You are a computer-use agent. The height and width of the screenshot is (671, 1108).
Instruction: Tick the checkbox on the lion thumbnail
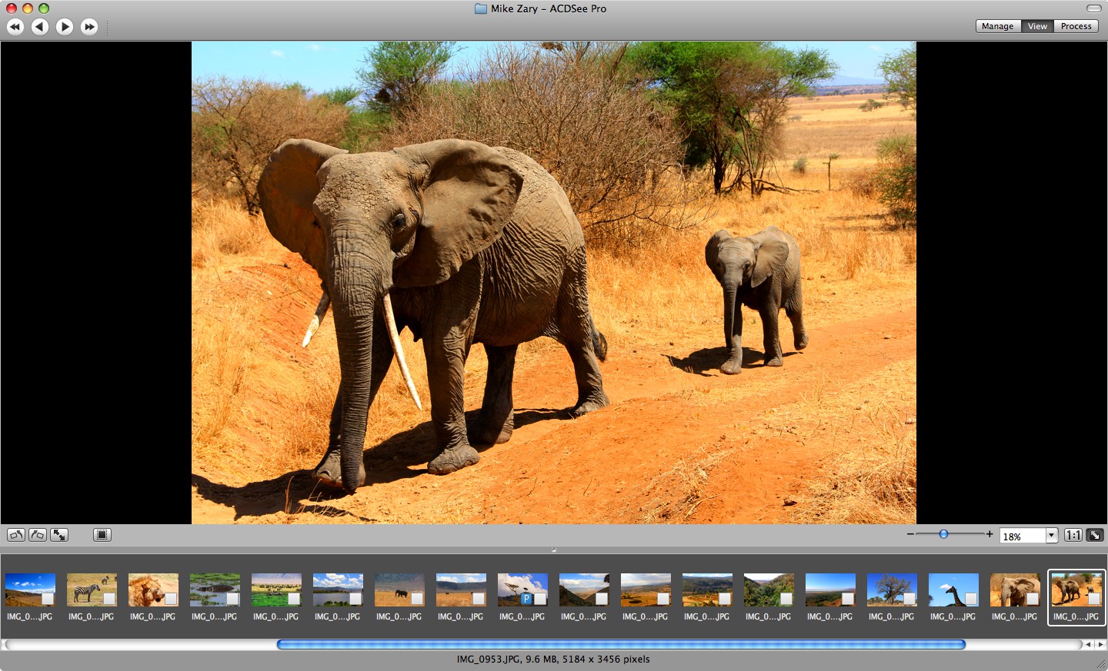click(x=171, y=599)
